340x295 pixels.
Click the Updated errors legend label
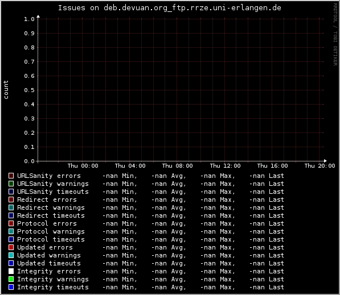45,247
